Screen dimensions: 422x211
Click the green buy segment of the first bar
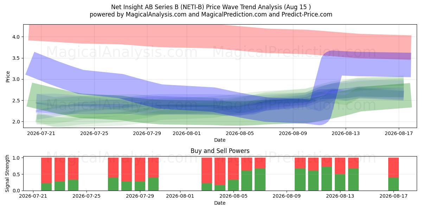pos(46,187)
